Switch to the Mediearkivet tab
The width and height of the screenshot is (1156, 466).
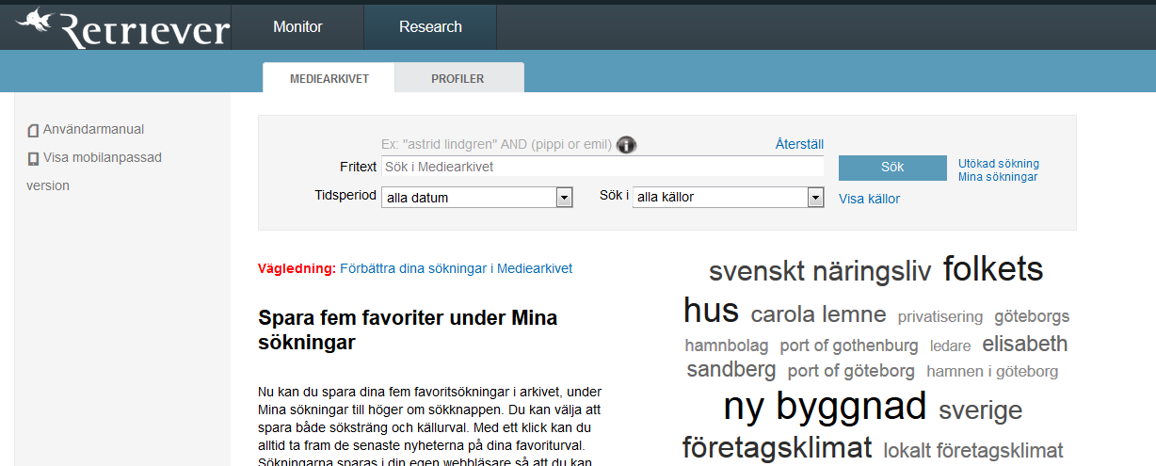(329, 78)
